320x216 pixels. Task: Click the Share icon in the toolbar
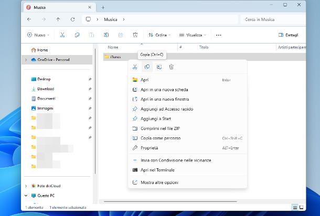click(121, 35)
